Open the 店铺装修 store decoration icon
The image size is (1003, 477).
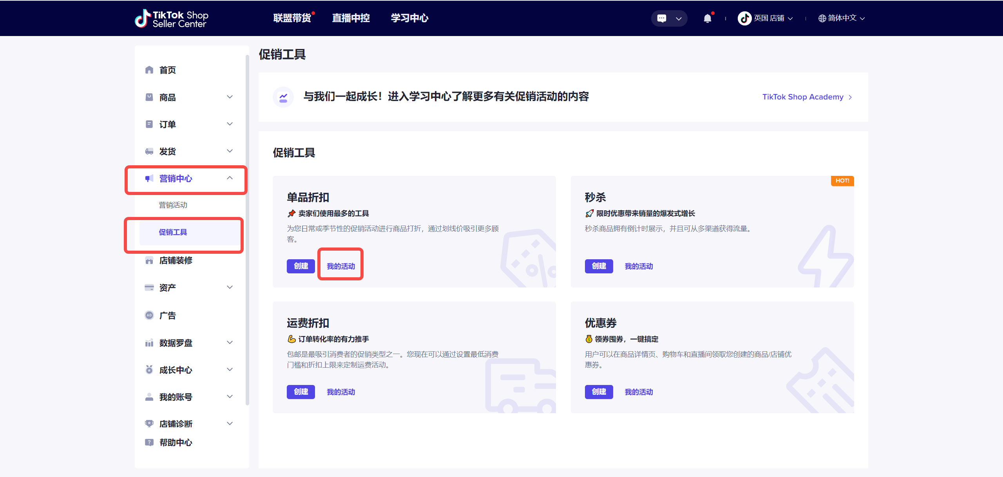pos(149,260)
